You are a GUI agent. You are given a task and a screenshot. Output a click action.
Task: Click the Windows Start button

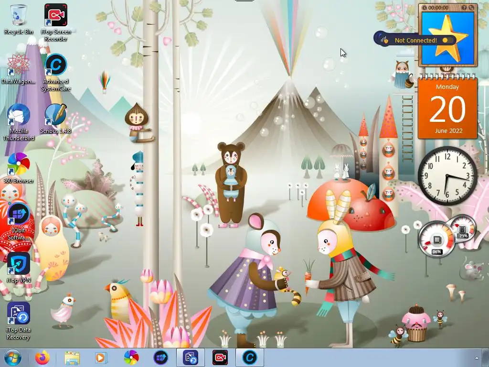click(13, 357)
